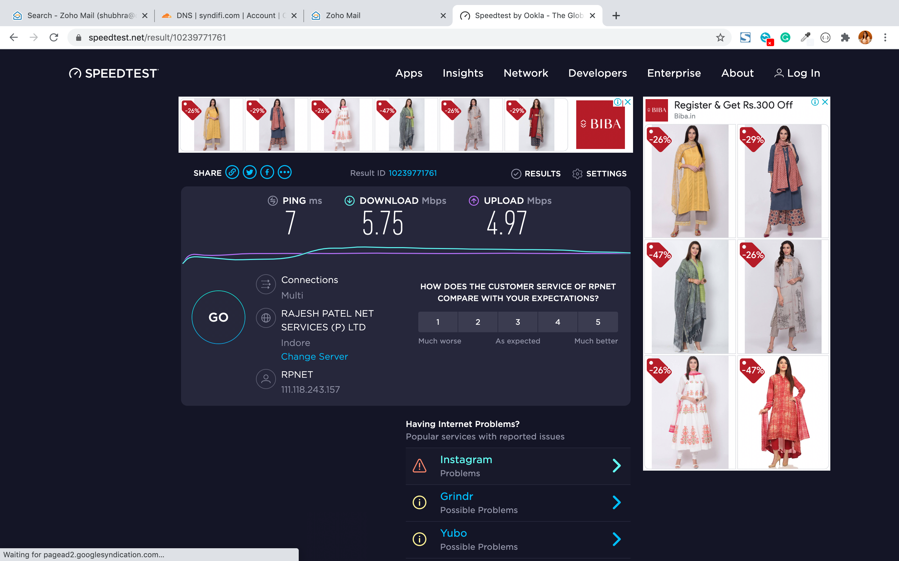
Task: Rate customer service 5
Action: [x=598, y=322]
